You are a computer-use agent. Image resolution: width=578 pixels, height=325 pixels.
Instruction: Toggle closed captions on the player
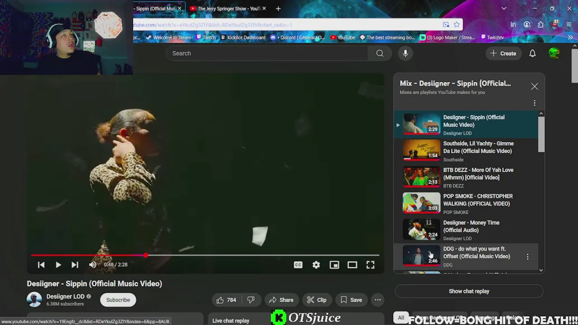click(298, 265)
